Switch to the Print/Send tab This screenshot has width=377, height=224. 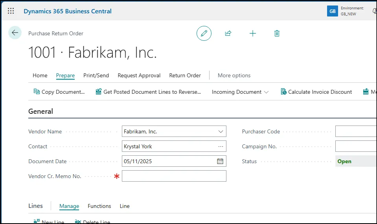pyautogui.click(x=96, y=76)
